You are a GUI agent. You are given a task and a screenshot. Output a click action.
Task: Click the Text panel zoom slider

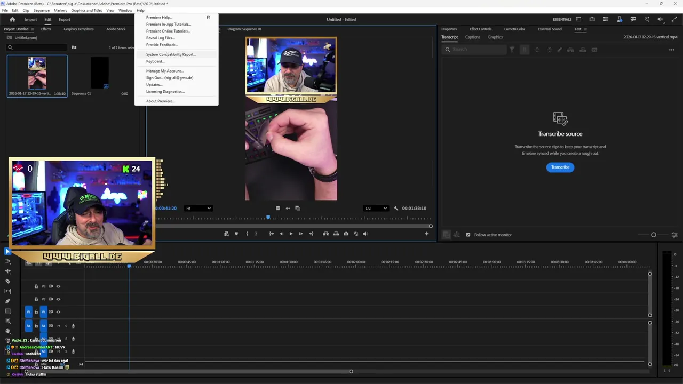click(x=653, y=235)
